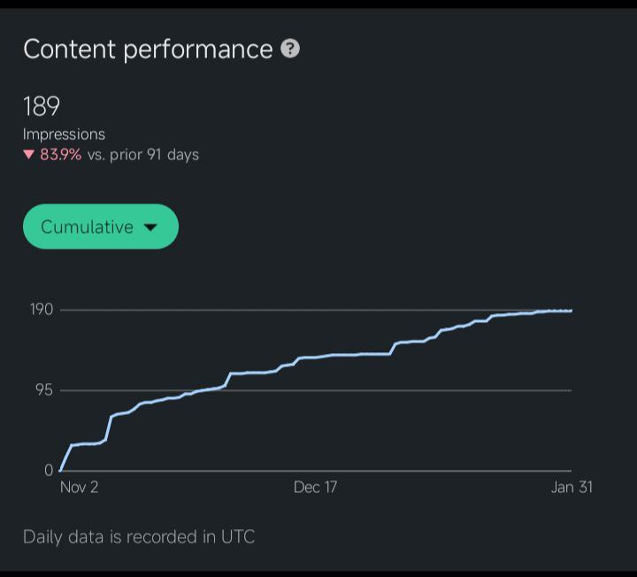Click the 190 y-axis label

tap(42, 309)
